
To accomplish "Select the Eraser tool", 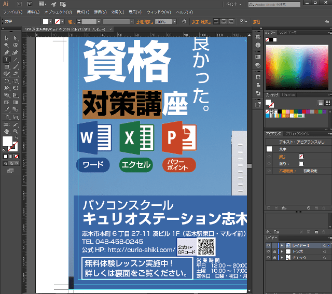I will 15,74.
